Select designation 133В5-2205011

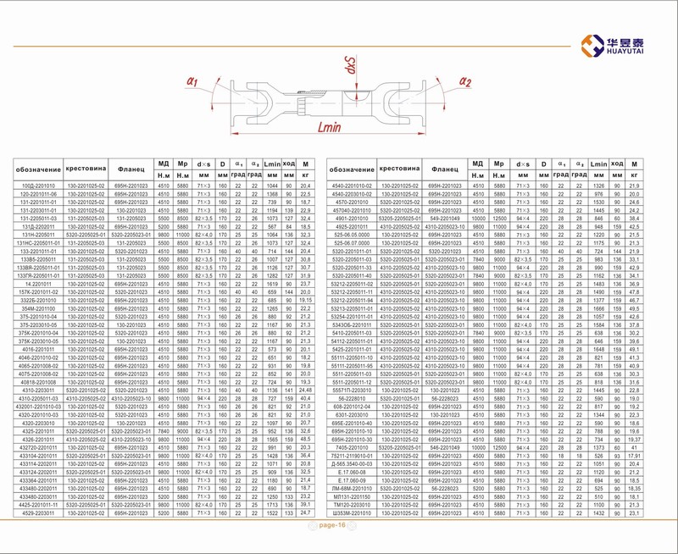coord(38,259)
